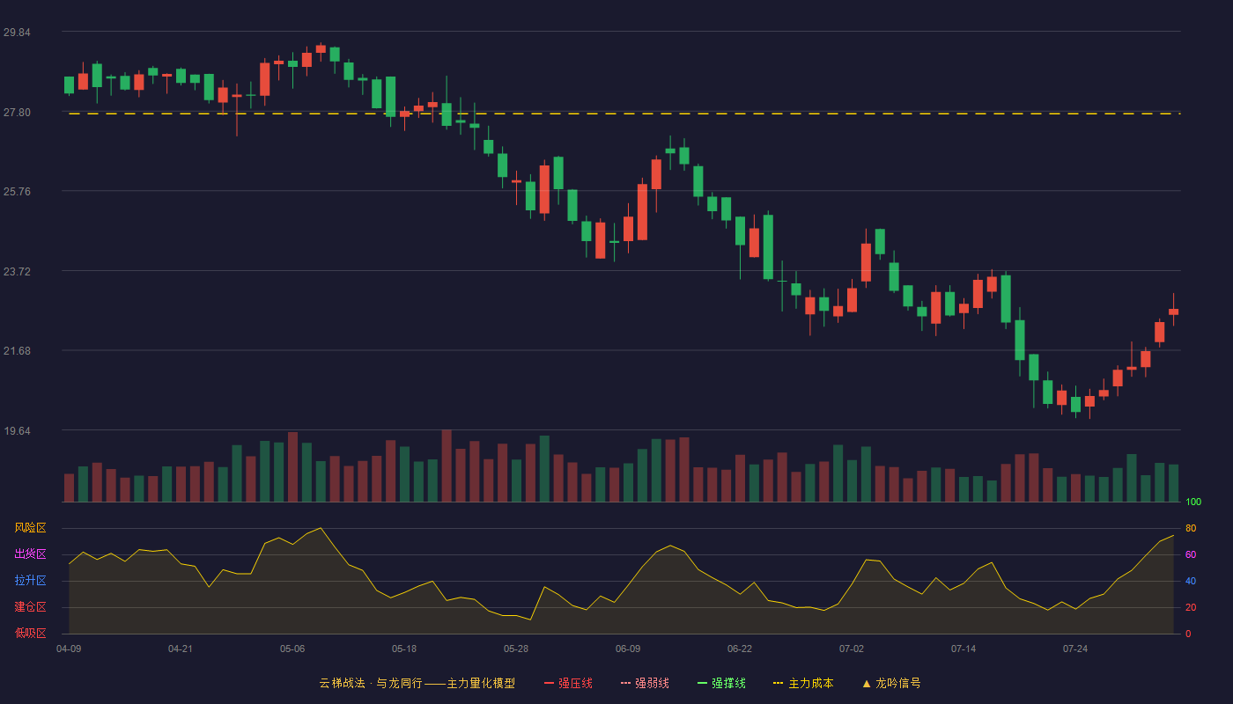The height and width of the screenshot is (704, 1233).
Task: Click the 25.76 price axis label
Action: click(17, 192)
